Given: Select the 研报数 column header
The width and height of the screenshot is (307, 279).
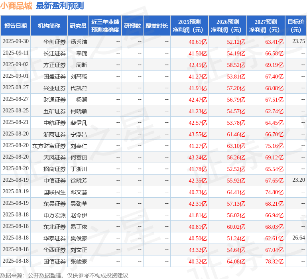Looking at the screenshot, I should 132,26.
